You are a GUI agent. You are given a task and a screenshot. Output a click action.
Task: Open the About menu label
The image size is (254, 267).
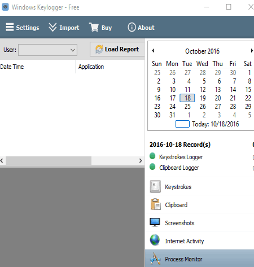[146, 28]
